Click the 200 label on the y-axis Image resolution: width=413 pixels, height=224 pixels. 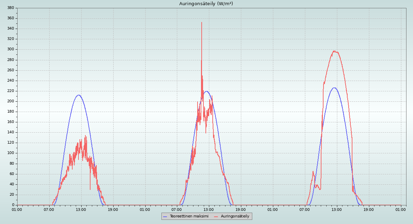coord(10,101)
